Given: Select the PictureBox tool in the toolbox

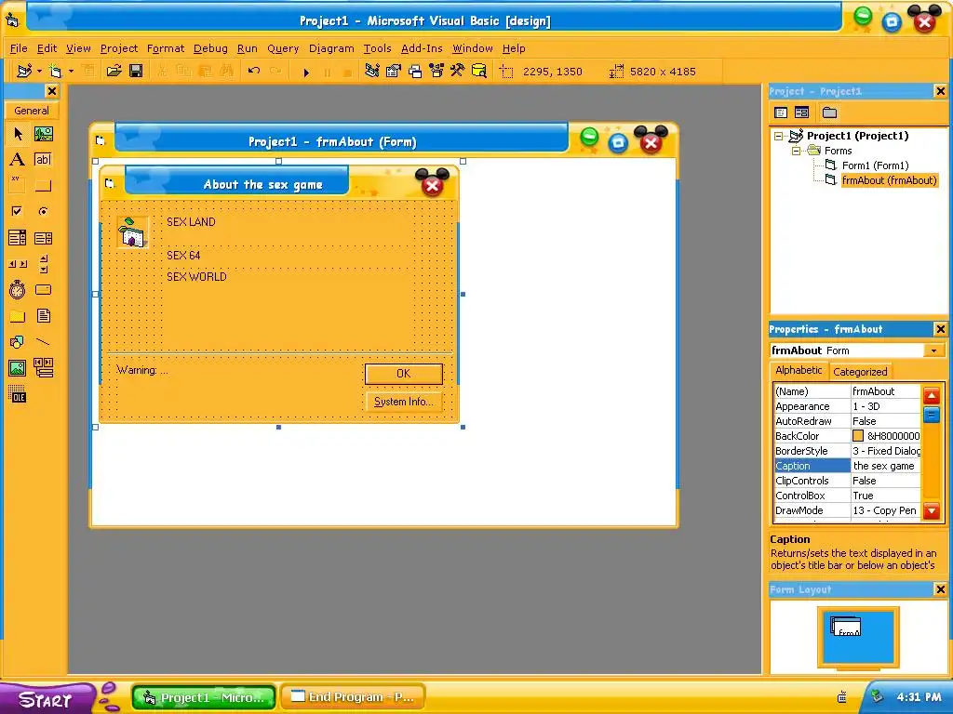Looking at the screenshot, I should click(x=43, y=134).
